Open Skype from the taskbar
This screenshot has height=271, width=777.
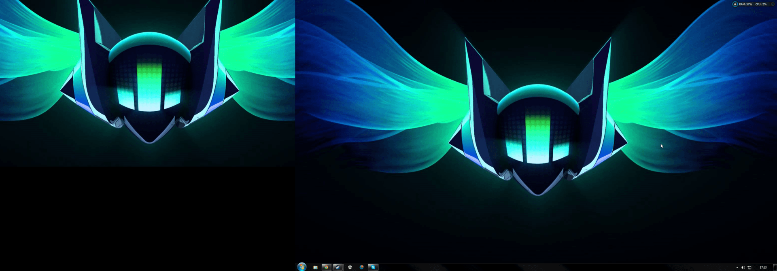373,267
